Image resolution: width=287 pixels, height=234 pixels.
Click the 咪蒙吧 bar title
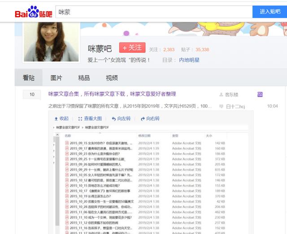[x=100, y=49]
